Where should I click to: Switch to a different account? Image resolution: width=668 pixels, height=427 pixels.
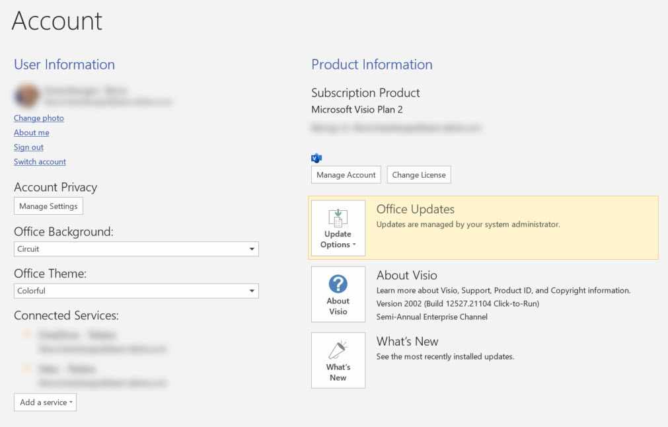[x=40, y=161]
